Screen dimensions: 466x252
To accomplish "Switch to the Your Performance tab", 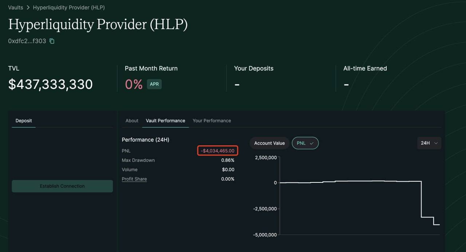I will [212, 121].
